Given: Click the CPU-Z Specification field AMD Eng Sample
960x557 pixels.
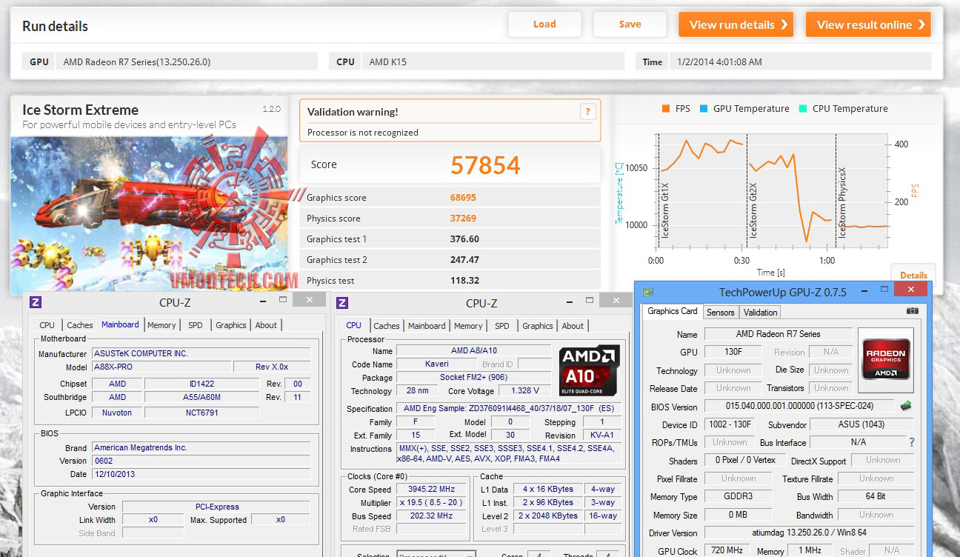Looking at the screenshot, I should (x=509, y=409).
